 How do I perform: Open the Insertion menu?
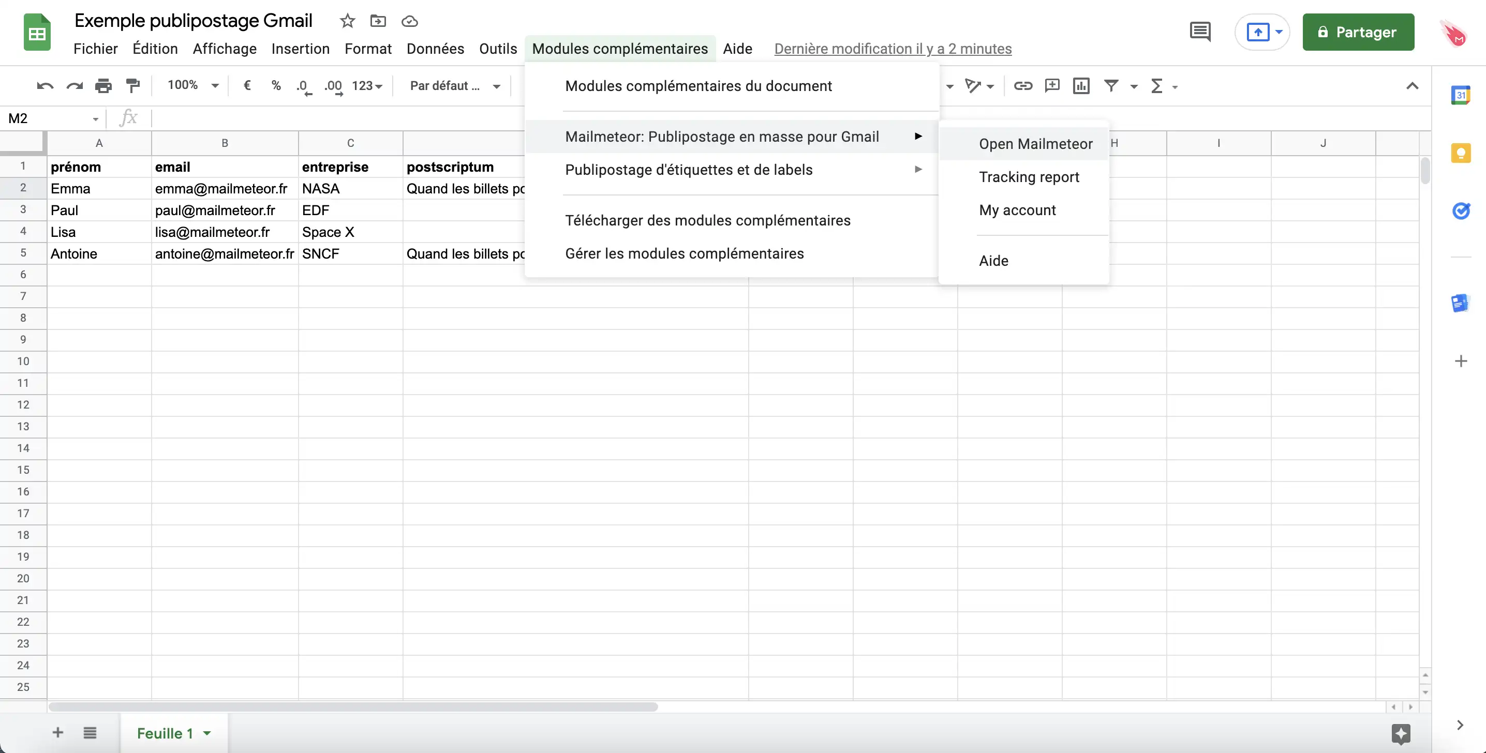click(x=301, y=49)
